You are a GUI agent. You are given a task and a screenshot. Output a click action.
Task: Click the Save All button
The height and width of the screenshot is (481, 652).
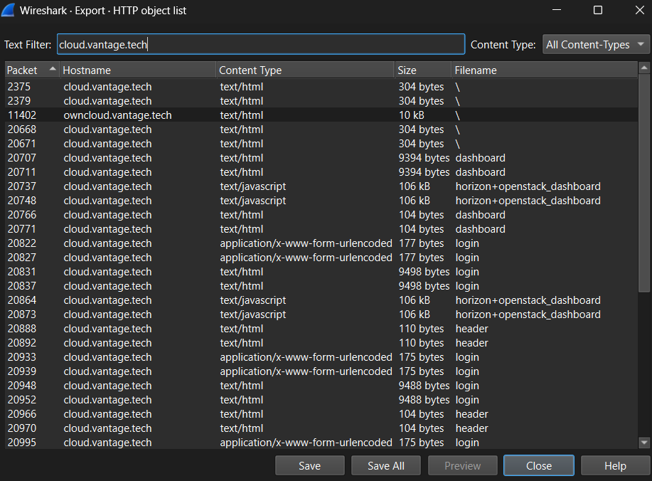coord(386,465)
